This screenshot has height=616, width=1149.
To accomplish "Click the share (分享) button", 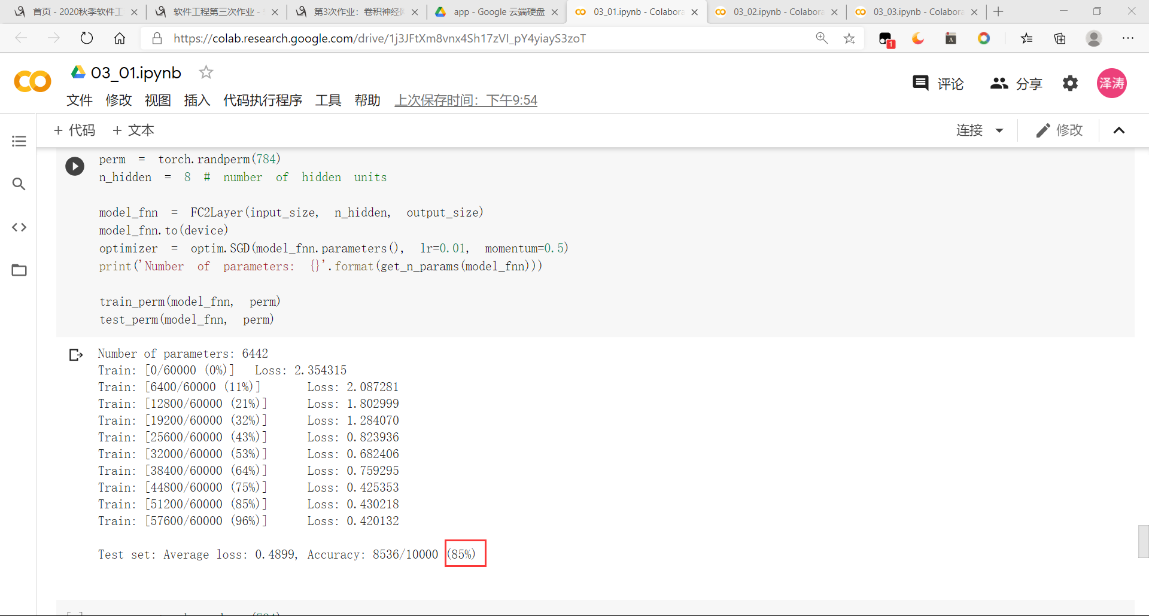I will click(x=1016, y=84).
